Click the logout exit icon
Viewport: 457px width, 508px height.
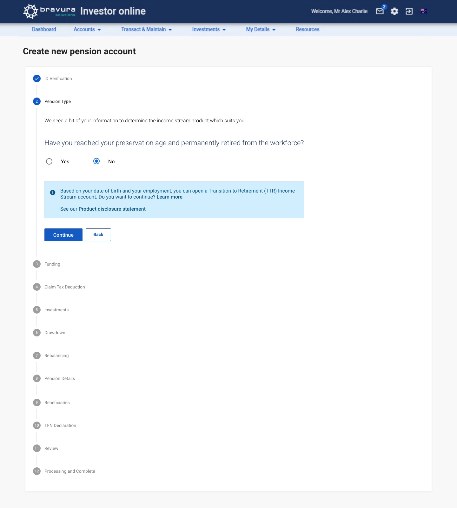(409, 11)
